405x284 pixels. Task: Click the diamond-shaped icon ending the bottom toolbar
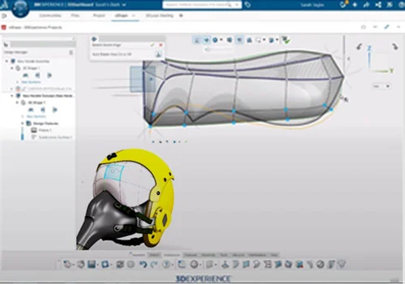click(342, 264)
